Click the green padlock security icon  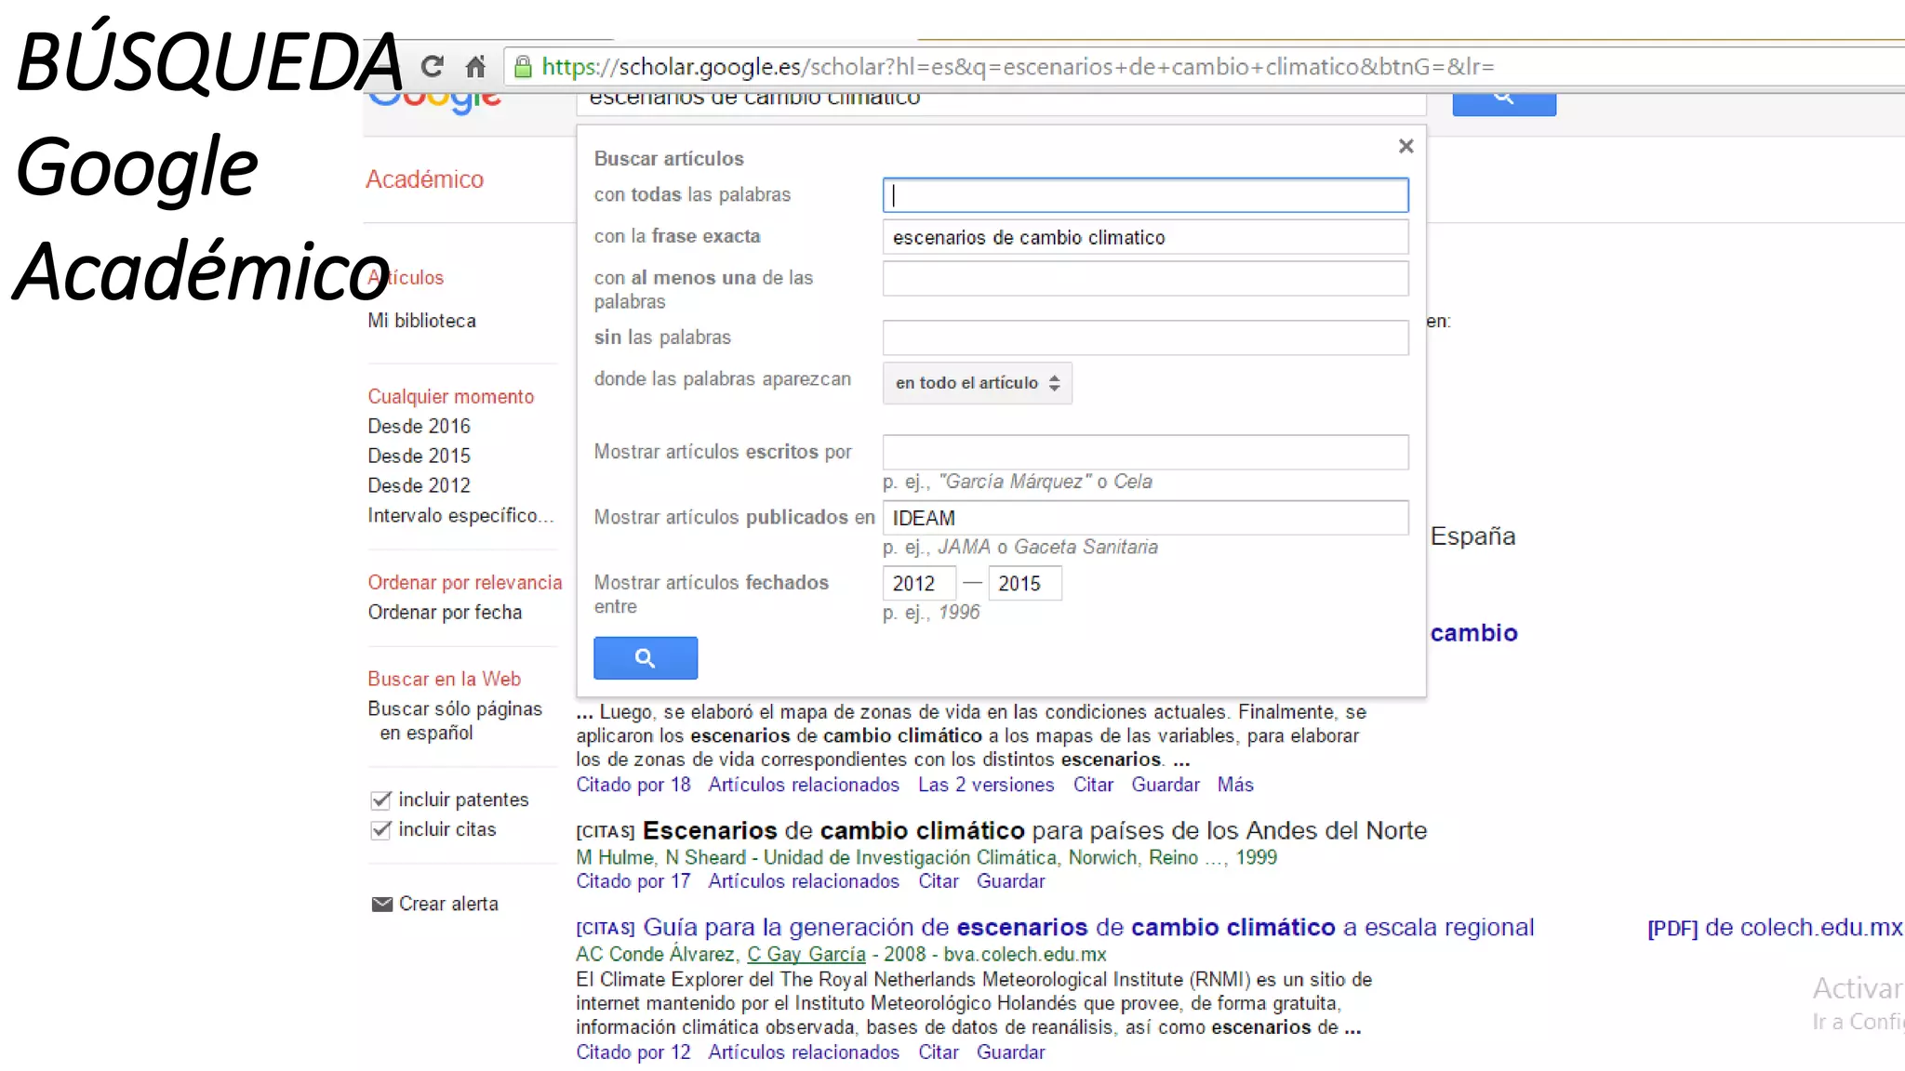(x=523, y=66)
